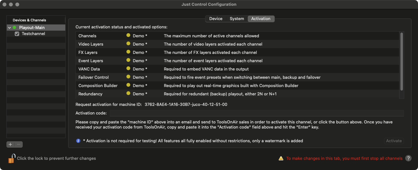This screenshot has height=170, width=418.
Task: Click the yellow status dot for VANC Data
Action: tap(128, 69)
